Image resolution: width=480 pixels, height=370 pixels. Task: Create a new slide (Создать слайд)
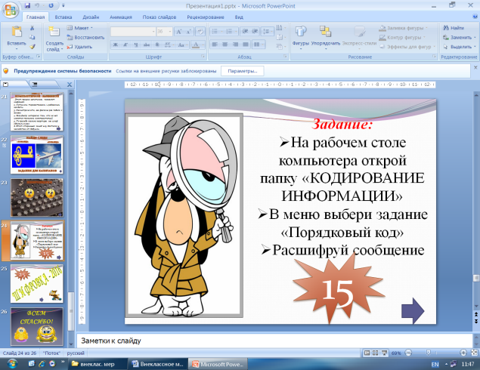(x=54, y=39)
